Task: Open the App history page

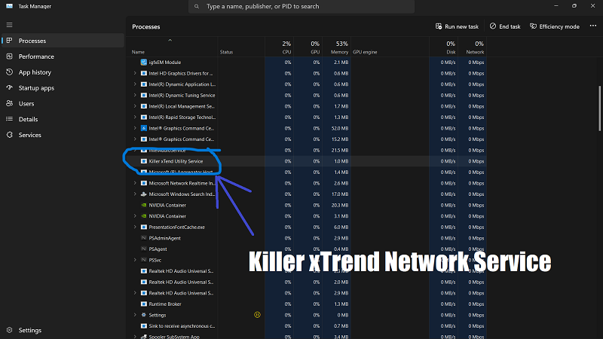Action: pyautogui.click(x=63, y=72)
